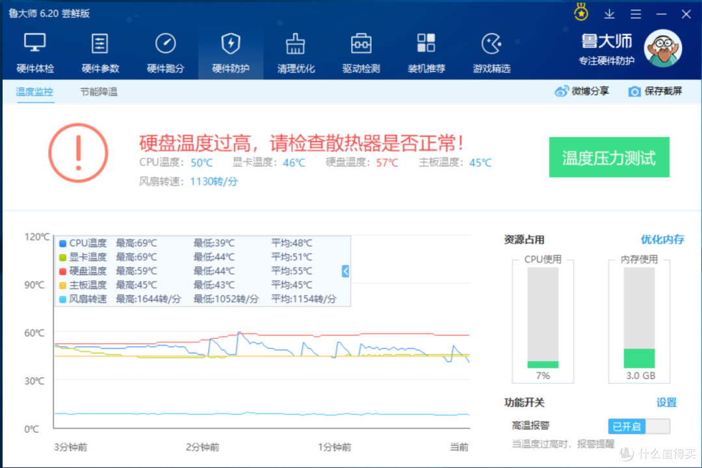Image resolution: width=702 pixels, height=468 pixels.
Task: Open the hamburger main menu
Action: point(635,14)
